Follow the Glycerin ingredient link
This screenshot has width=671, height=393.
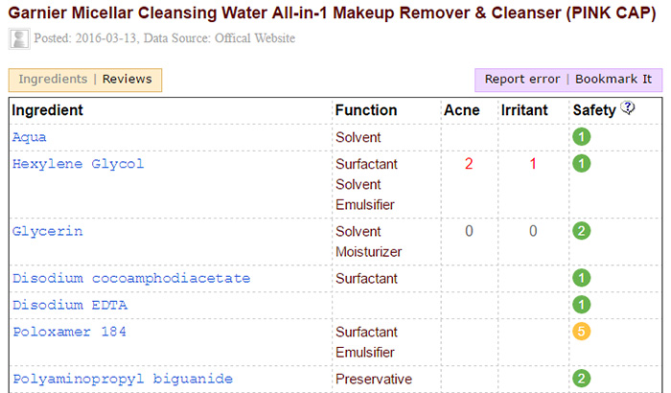pos(47,231)
